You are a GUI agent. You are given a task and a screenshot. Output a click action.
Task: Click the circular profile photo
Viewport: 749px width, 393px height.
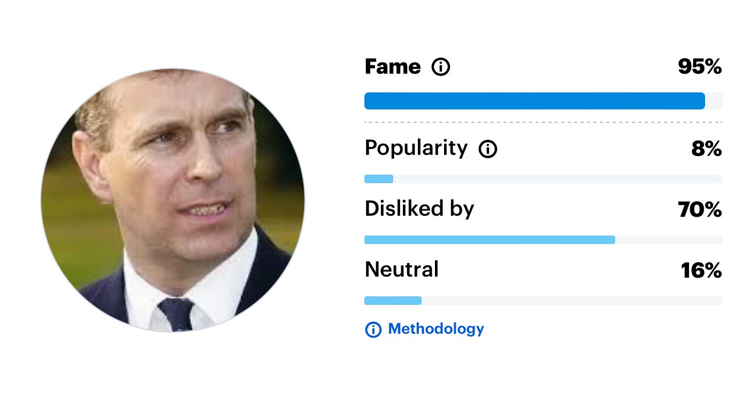(173, 200)
